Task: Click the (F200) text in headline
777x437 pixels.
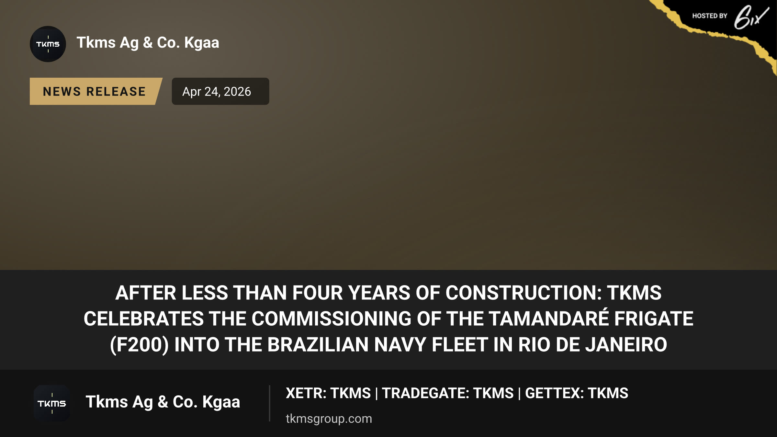Action: pos(139,345)
